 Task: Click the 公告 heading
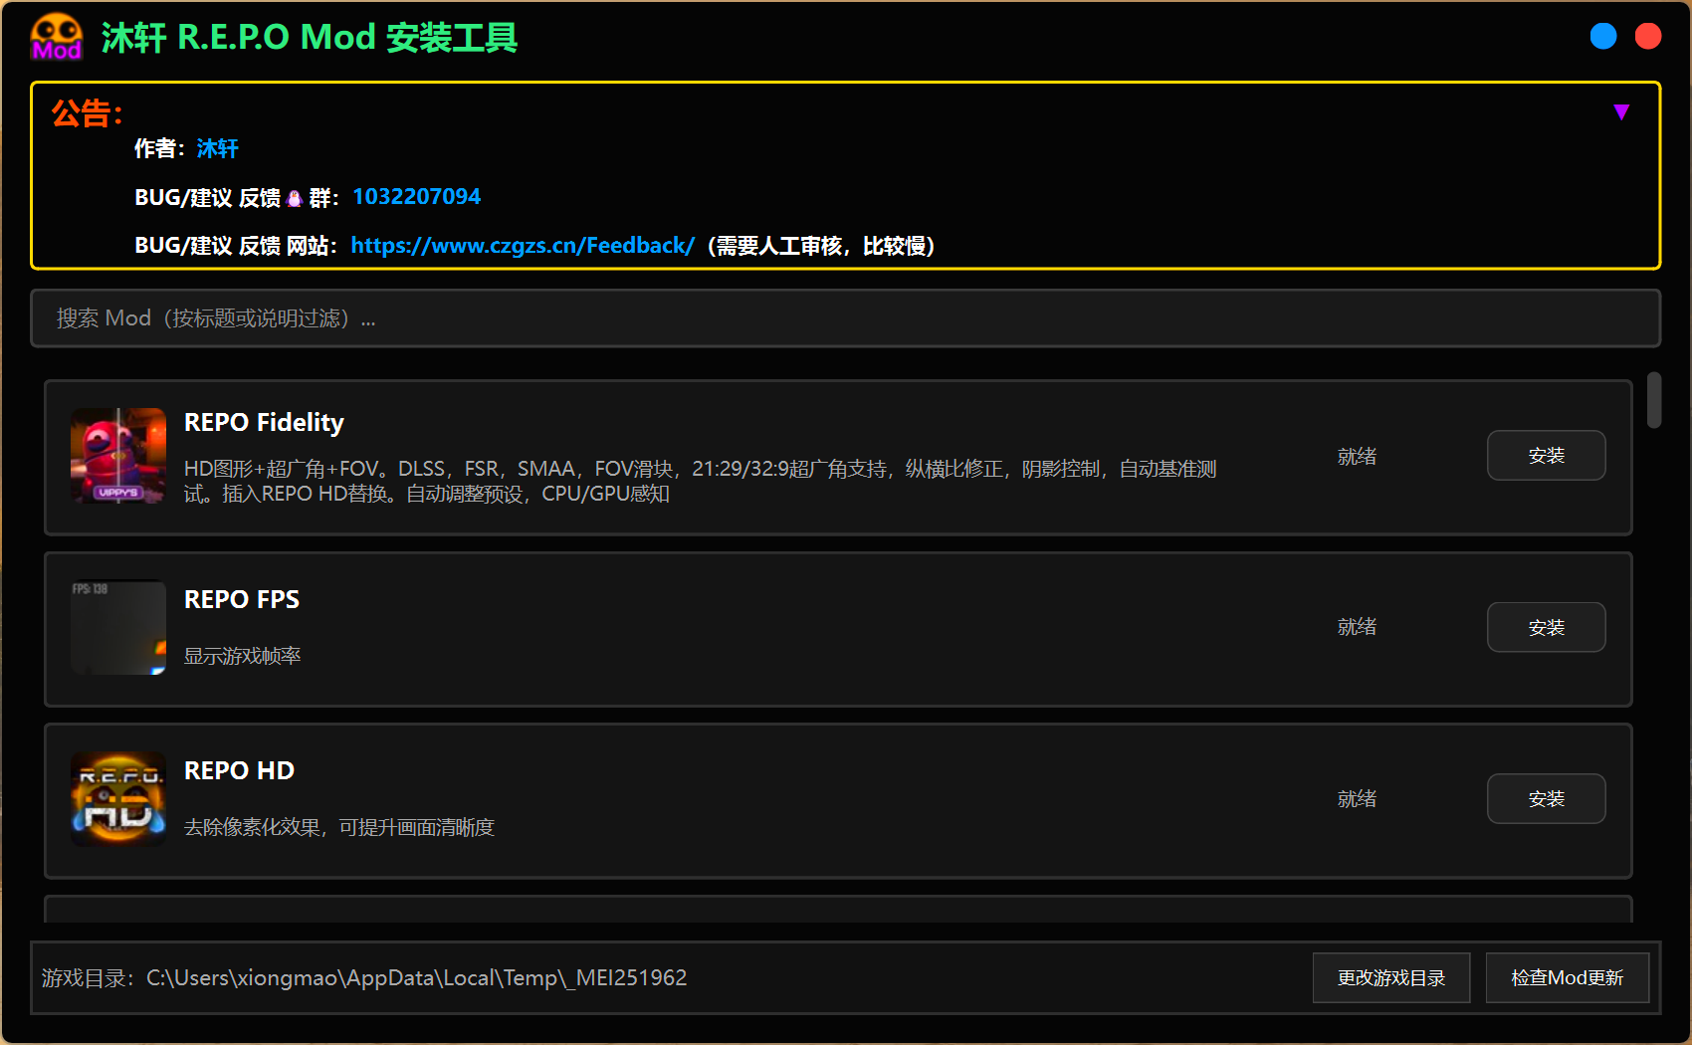point(87,112)
